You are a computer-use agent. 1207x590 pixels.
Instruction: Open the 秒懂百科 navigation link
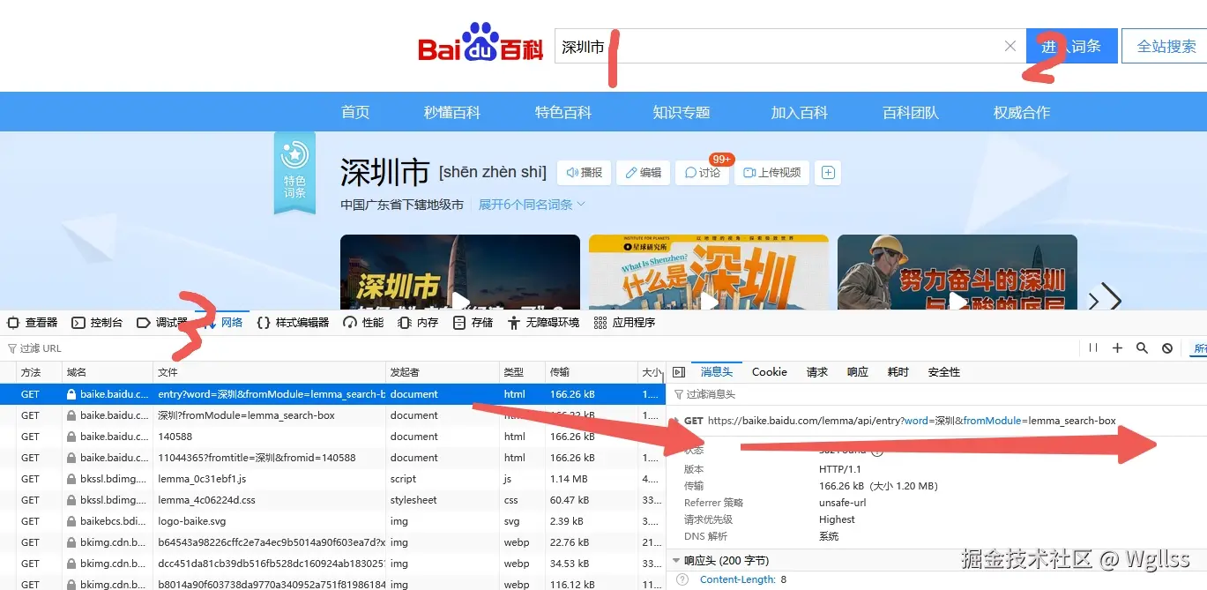(452, 112)
